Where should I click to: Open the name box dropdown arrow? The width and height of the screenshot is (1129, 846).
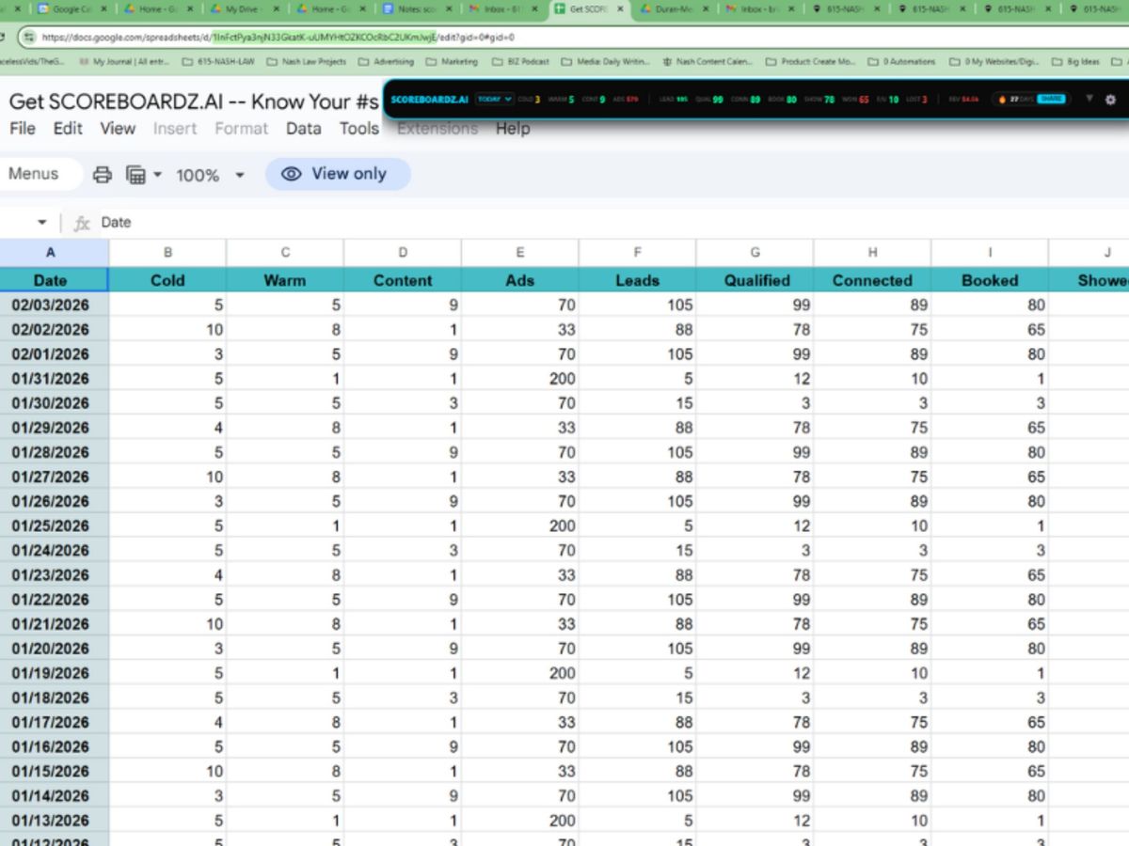click(41, 223)
